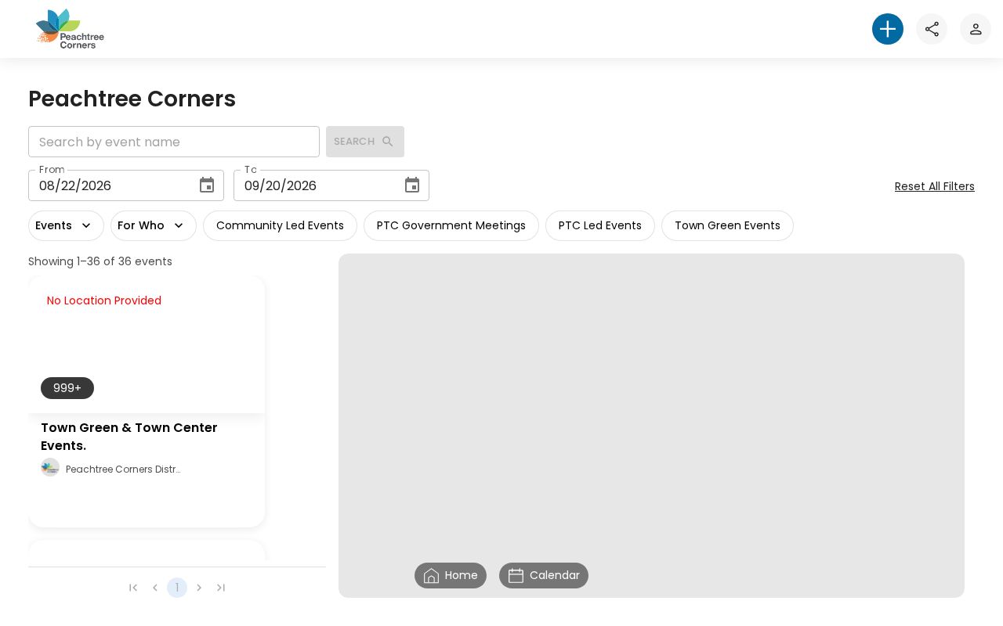
Task: Switch to the Calendar view button
Action: click(544, 575)
